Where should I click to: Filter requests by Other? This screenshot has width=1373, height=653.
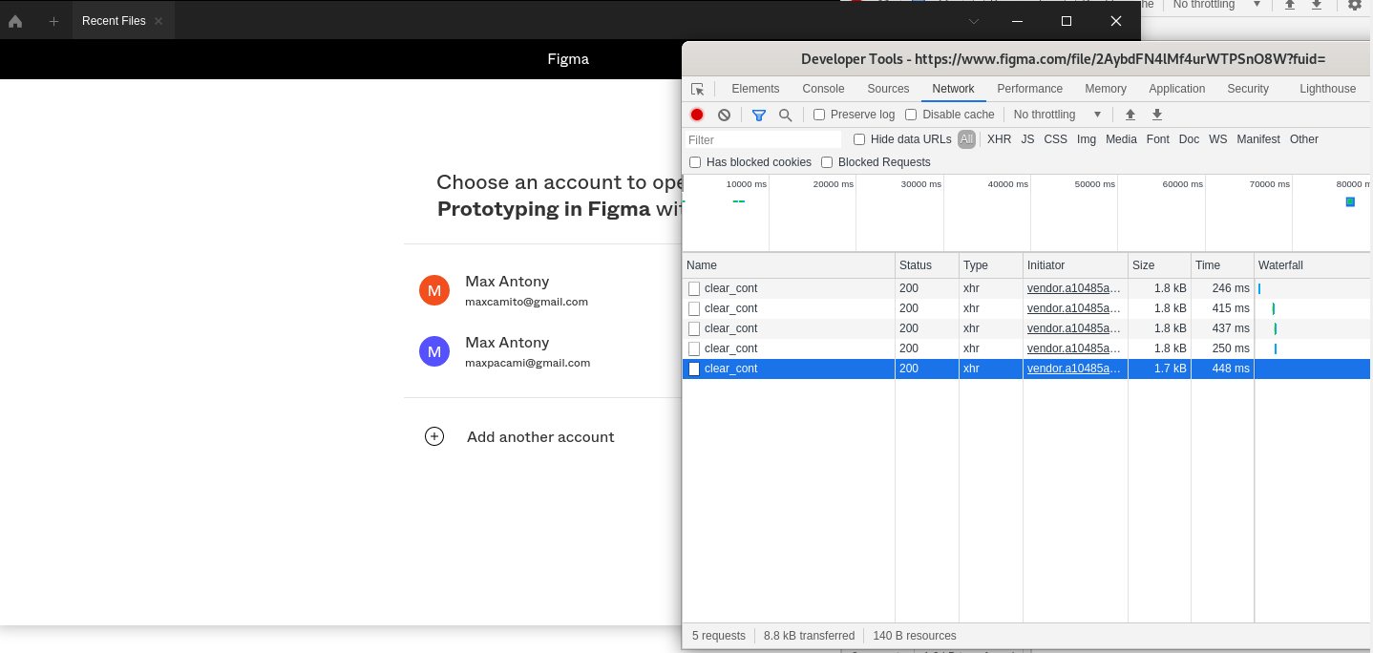click(1303, 139)
